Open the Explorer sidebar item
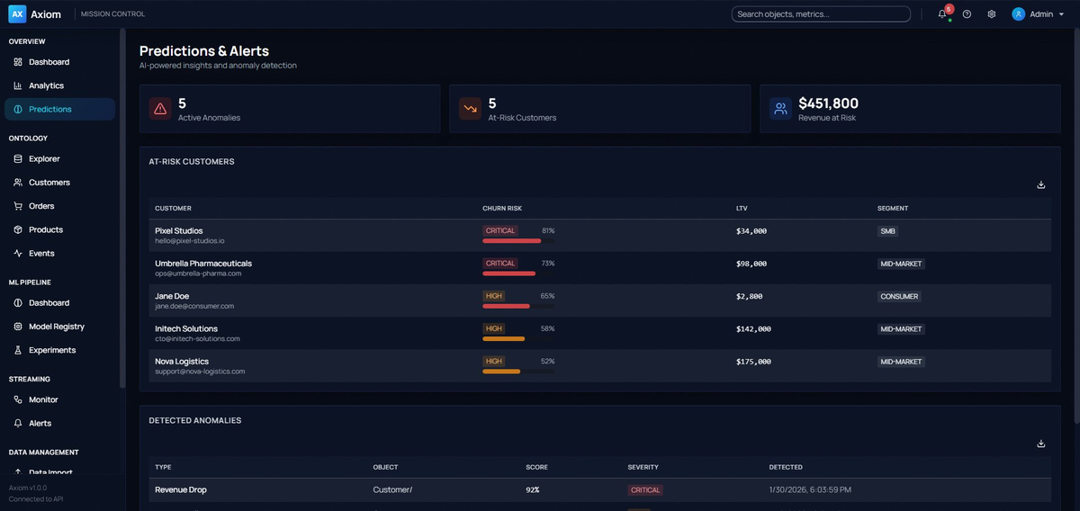The image size is (1080, 511). tap(59, 159)
